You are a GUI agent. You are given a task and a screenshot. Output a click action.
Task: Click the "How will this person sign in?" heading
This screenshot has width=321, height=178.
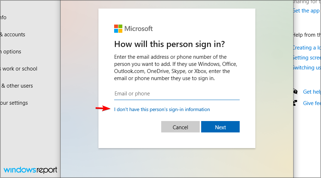[x=169, y=44]
